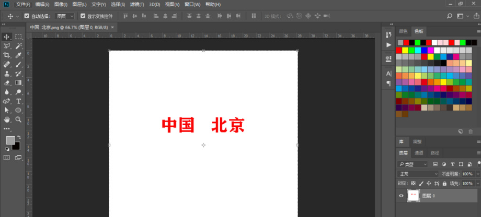Close the 中国 北京.png document tab
The image size is (481, 217).
coord(112,27)
